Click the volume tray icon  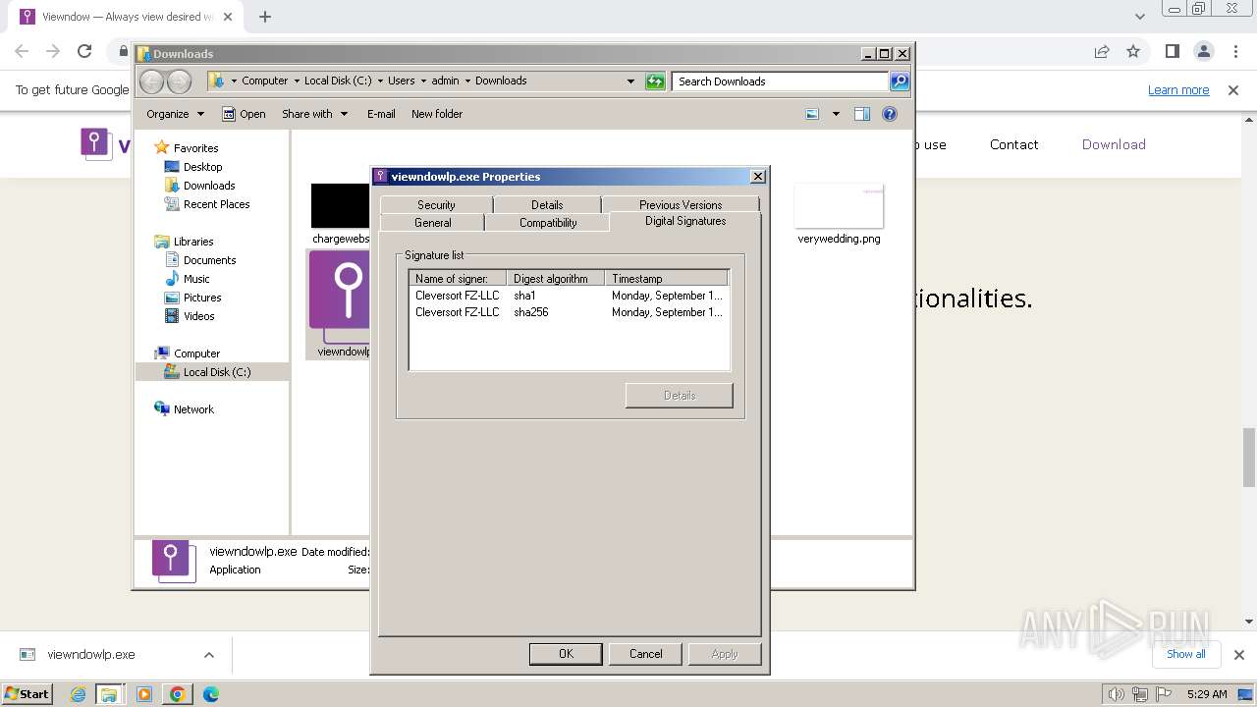[x=1117, y=694]
